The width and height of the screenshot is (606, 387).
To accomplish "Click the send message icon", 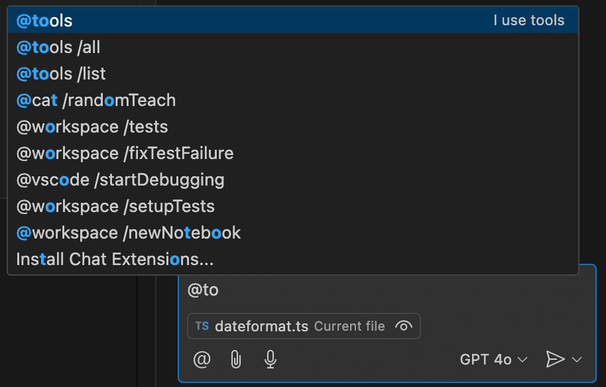I will pos(555,359).
